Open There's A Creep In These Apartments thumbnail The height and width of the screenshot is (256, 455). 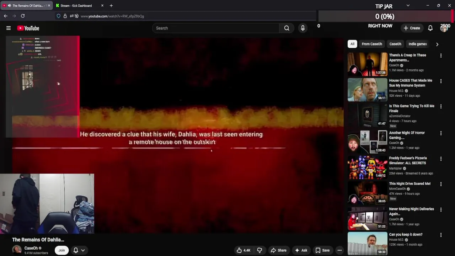click(367, 64)
